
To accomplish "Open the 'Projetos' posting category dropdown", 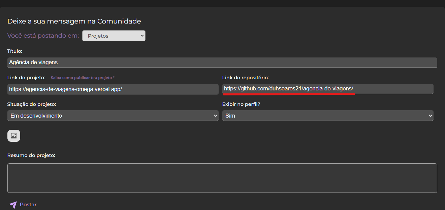I will point(114,36).
